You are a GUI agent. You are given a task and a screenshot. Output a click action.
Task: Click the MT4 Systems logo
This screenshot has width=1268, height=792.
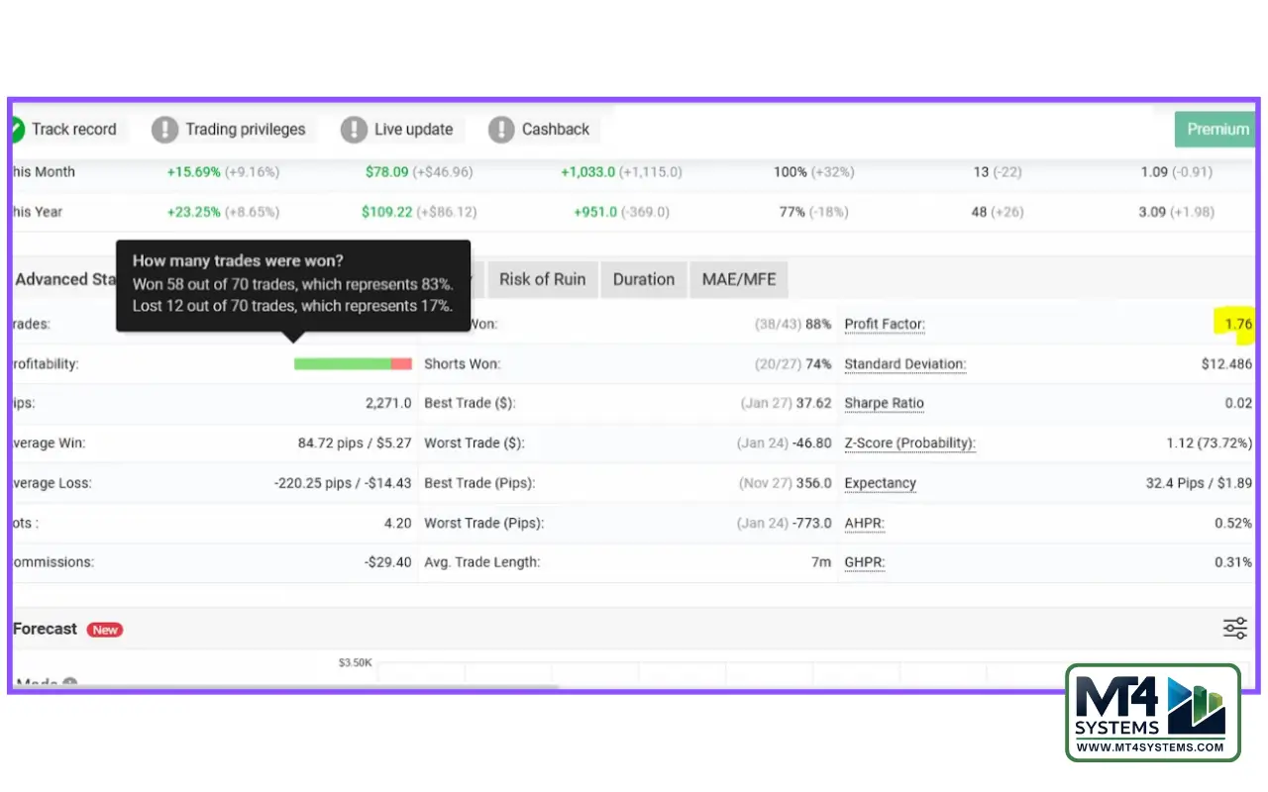[x=1152, y=712]
